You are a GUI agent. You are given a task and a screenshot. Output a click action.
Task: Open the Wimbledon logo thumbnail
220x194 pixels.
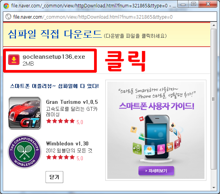tap(24, 152)
